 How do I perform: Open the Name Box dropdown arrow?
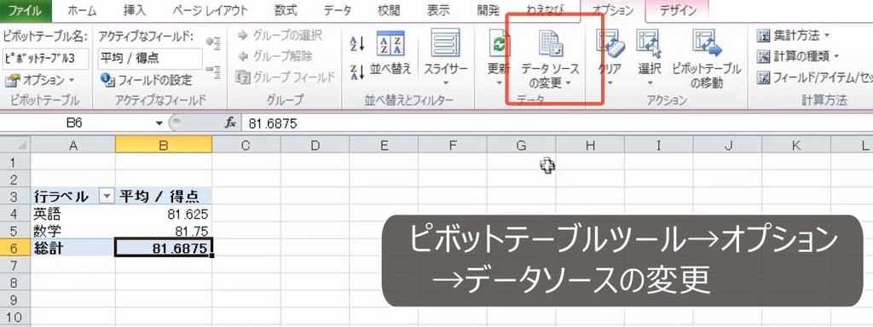[x=159, y=123]
